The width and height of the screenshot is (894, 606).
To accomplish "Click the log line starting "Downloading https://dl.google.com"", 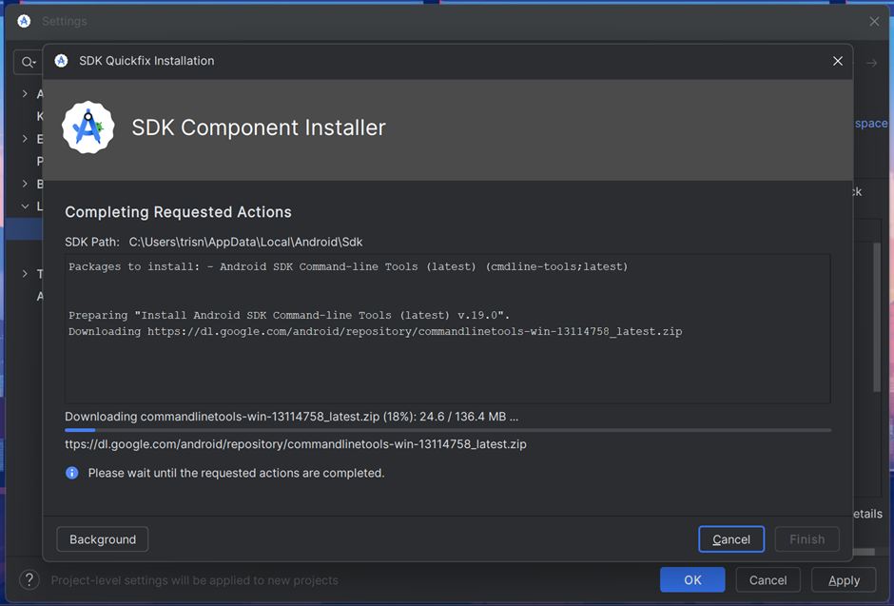I will tap(375, 331).
